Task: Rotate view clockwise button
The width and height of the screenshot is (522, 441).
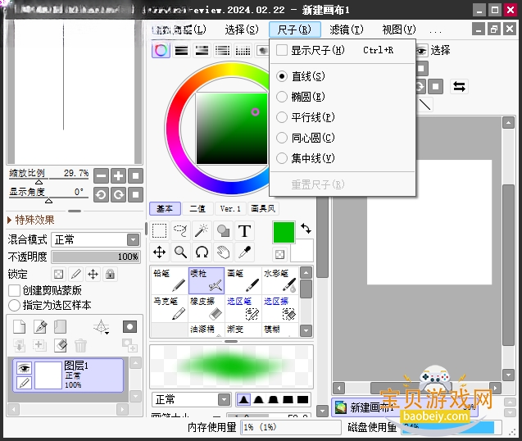Action: coord(119,194)
